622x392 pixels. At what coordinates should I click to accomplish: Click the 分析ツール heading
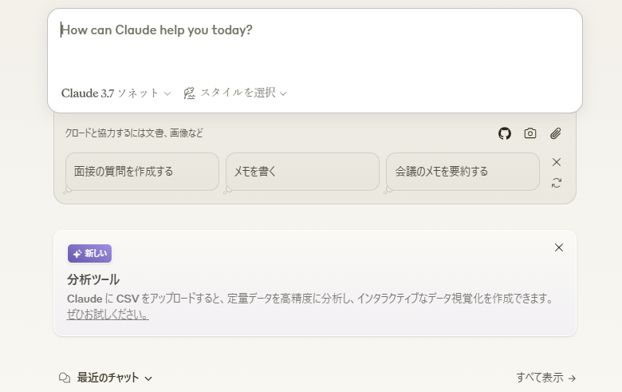93,279
